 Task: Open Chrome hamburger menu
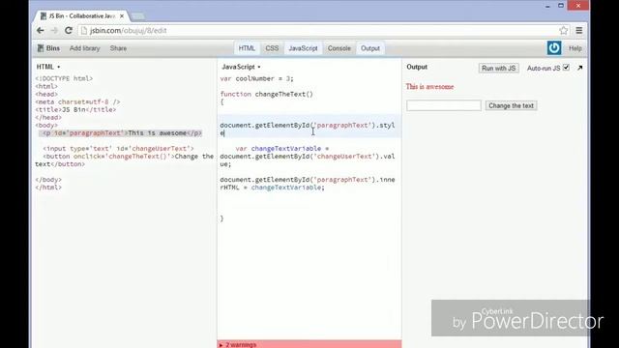(x=578, y=30)
